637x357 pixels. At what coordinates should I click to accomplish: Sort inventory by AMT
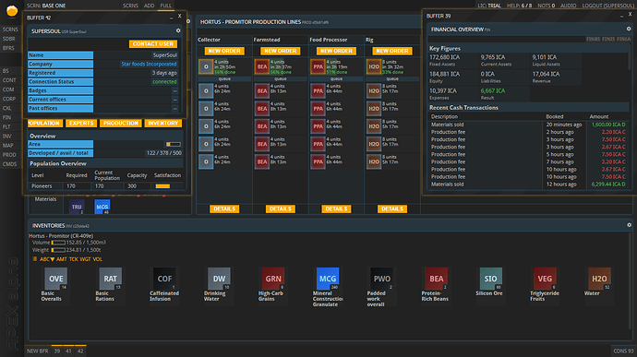coord(61,259)
